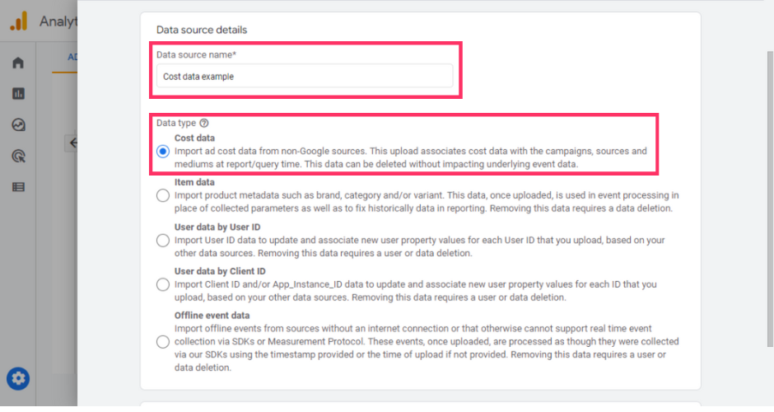Click the back arrow behind the panel
Image resolution: width=774 pixels, height=412 pixels.
73,143
